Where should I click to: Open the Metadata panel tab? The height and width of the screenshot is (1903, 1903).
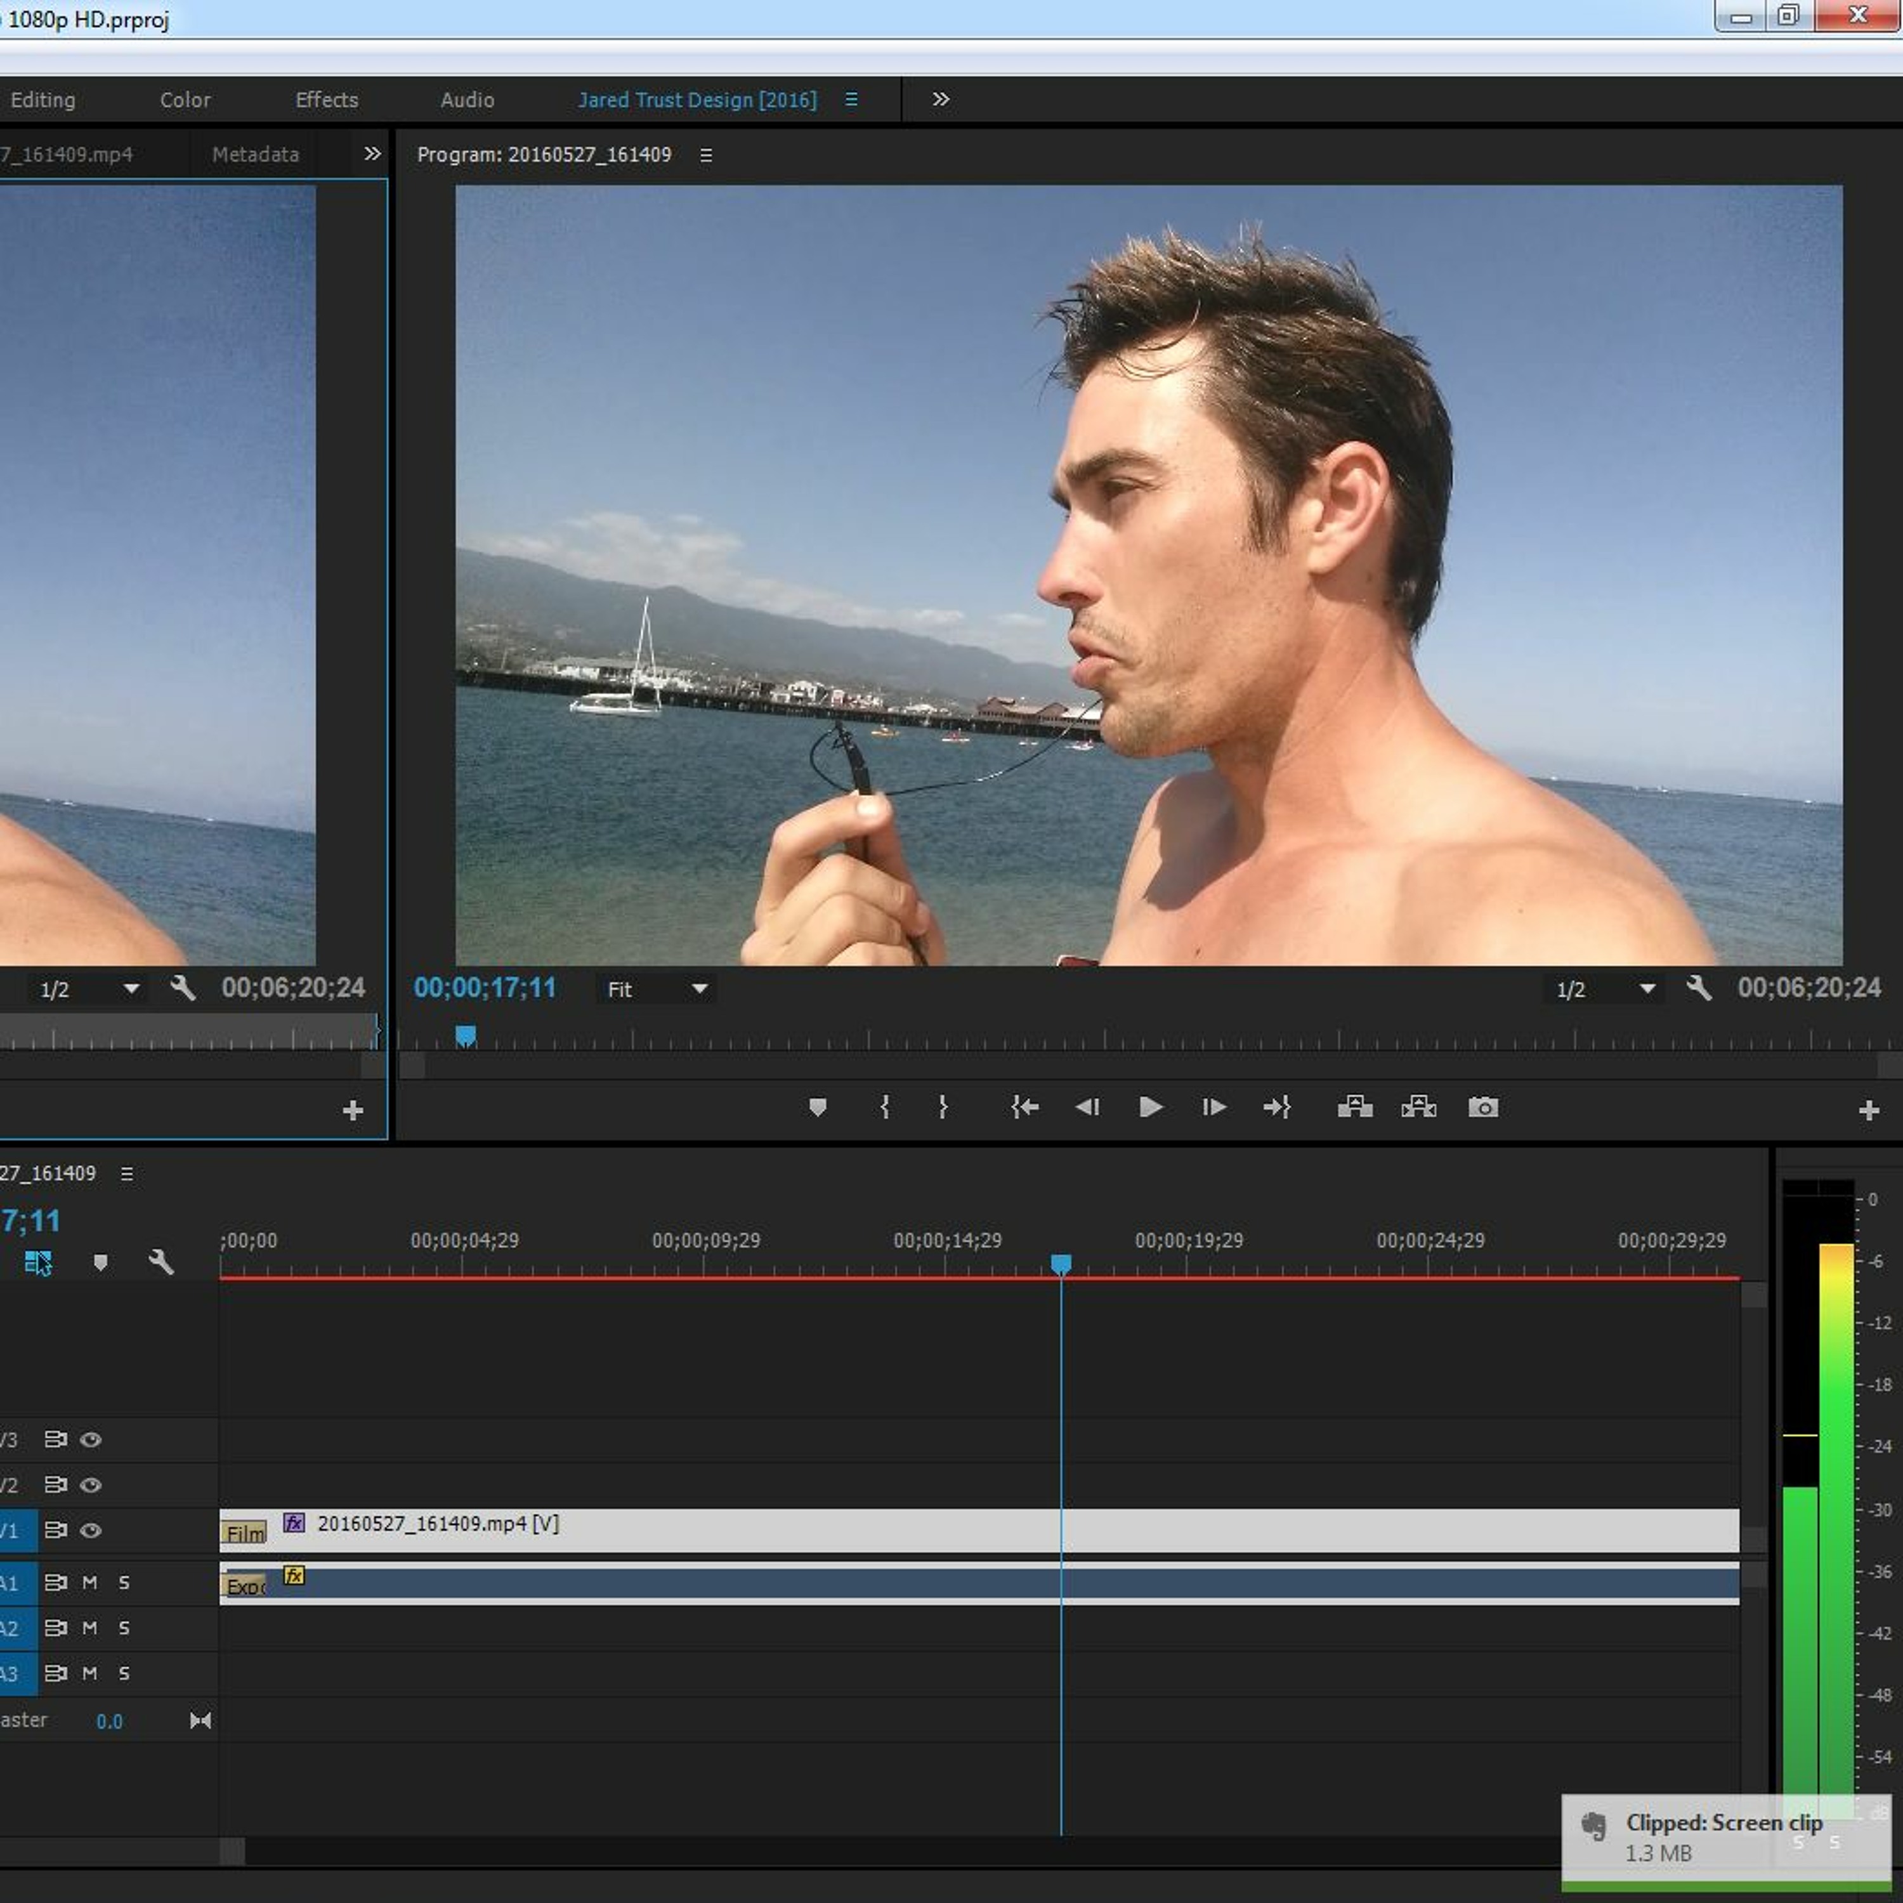[x=255, y=155]
